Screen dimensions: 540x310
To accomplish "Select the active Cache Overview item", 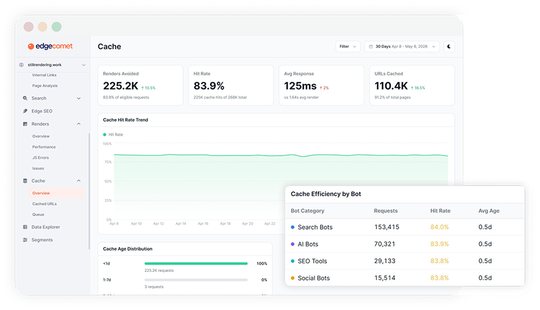I will click(57, 193).
